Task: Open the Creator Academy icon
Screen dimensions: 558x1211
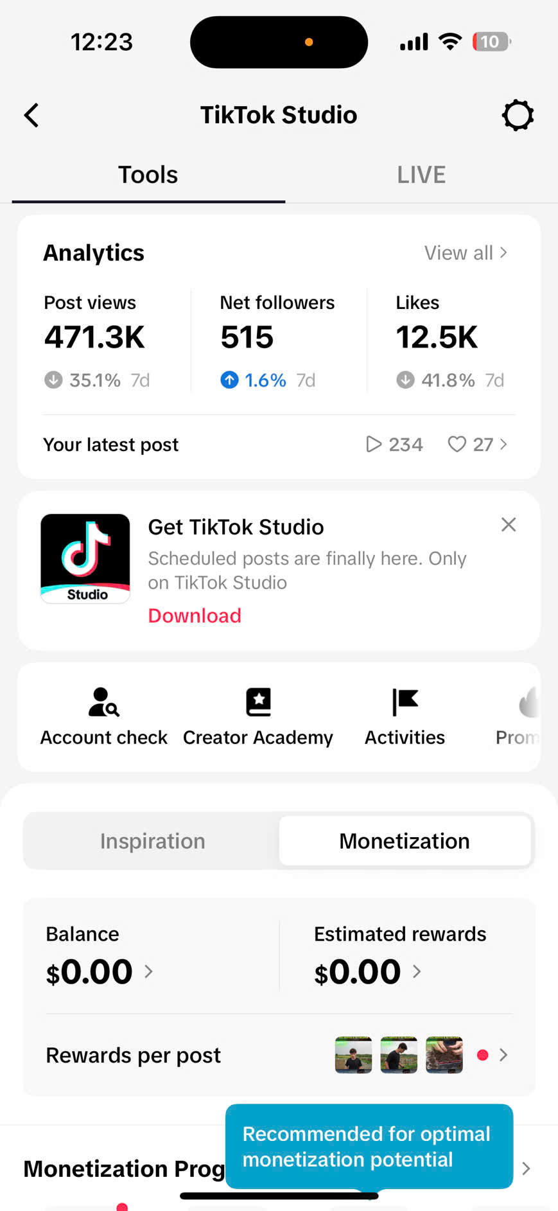Action: [258, 702]
